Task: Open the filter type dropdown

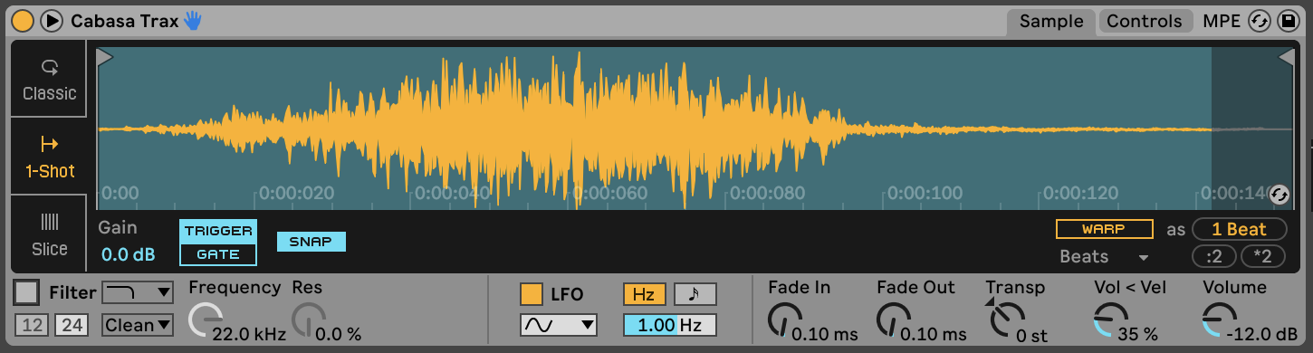Action: click(x=138, y=292)
